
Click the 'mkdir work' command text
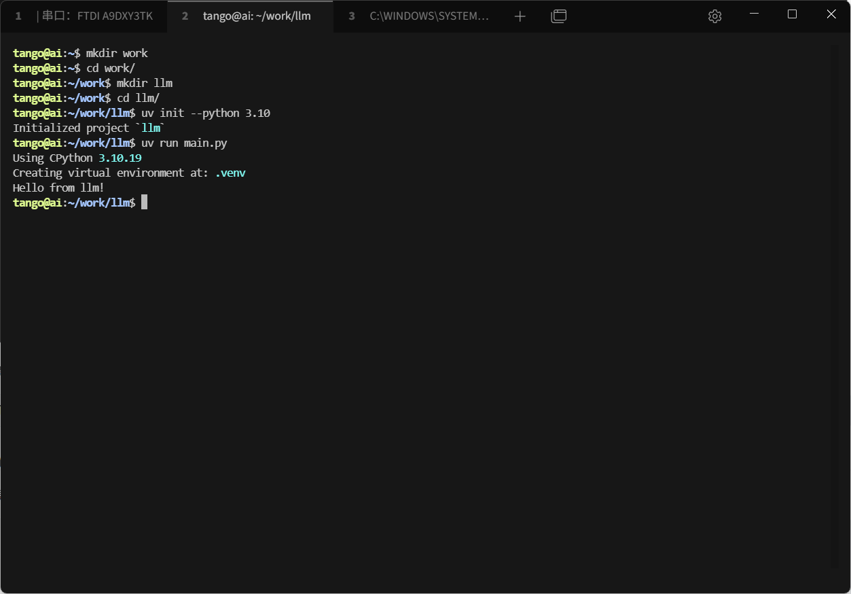point(117,53)
